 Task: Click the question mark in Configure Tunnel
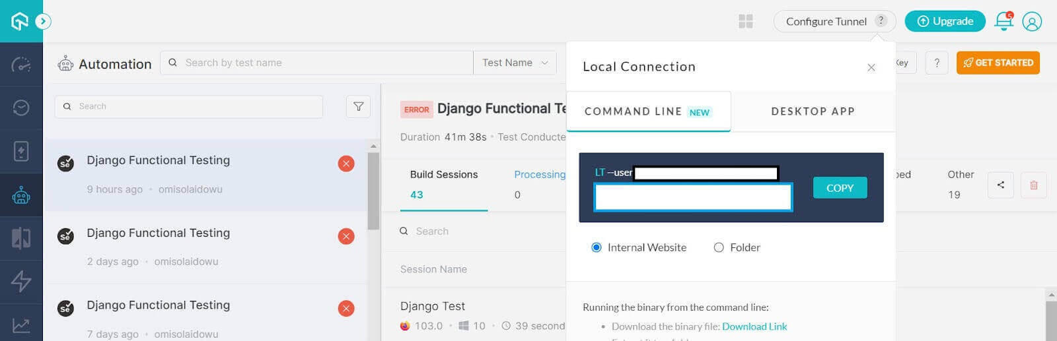click(881, 20)
